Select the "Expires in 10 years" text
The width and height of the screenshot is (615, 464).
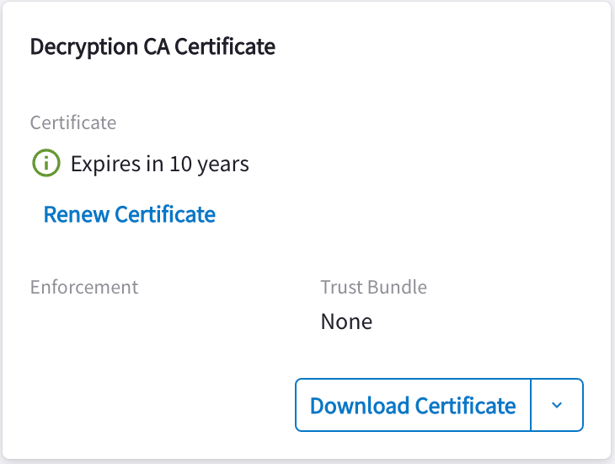159,164
